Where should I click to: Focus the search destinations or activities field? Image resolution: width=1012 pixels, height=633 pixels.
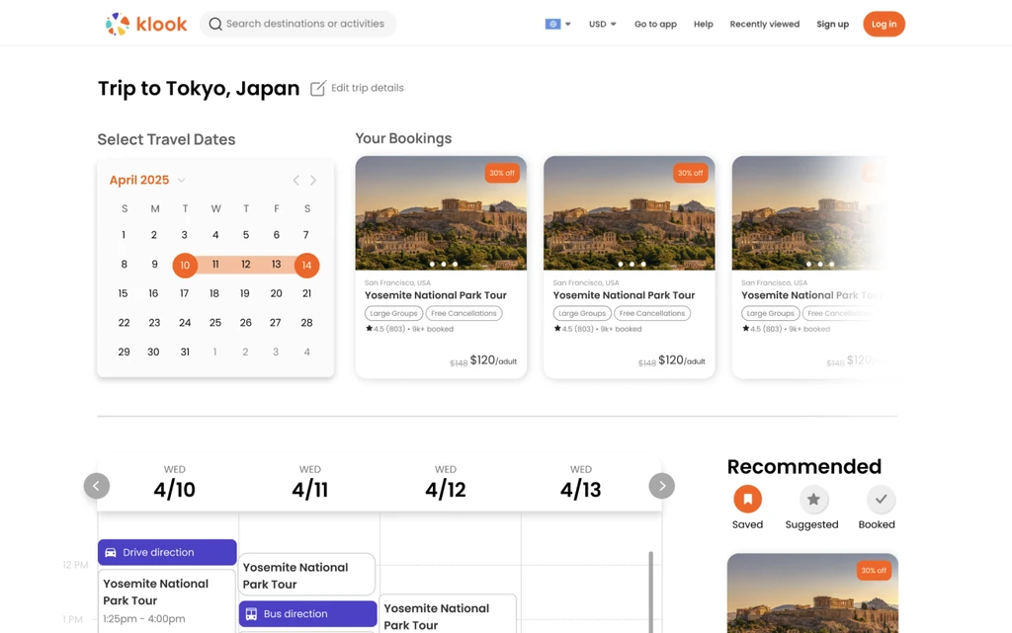tap(297, 24)
